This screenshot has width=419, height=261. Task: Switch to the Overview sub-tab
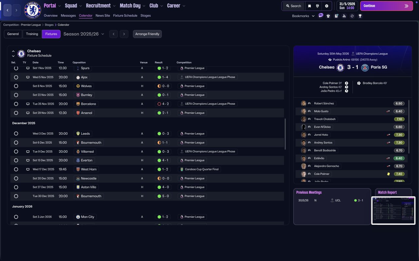(x=51, y=16)
